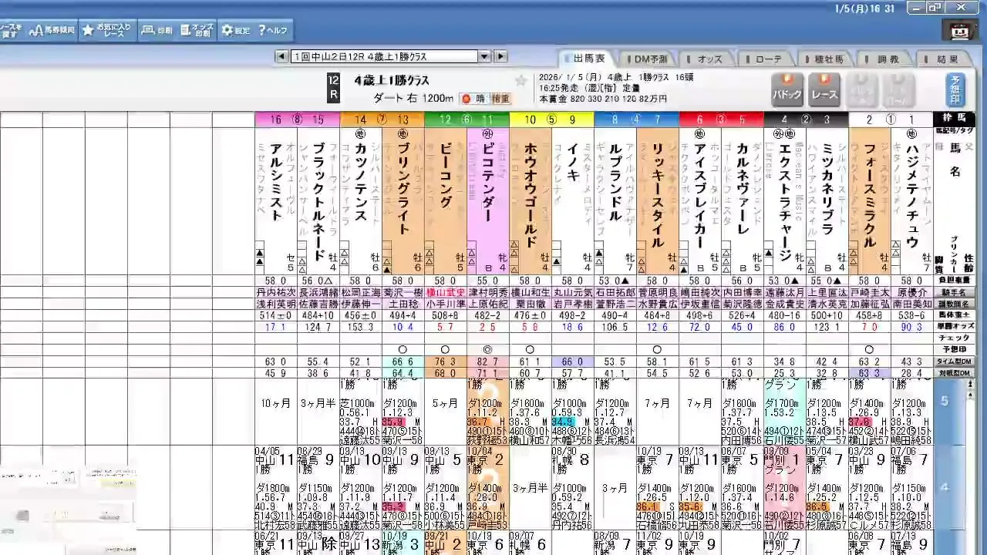Viewport: 987px width, 555px height.
Task: Toggle the favorite star beside race title
Action: [520, 81]
